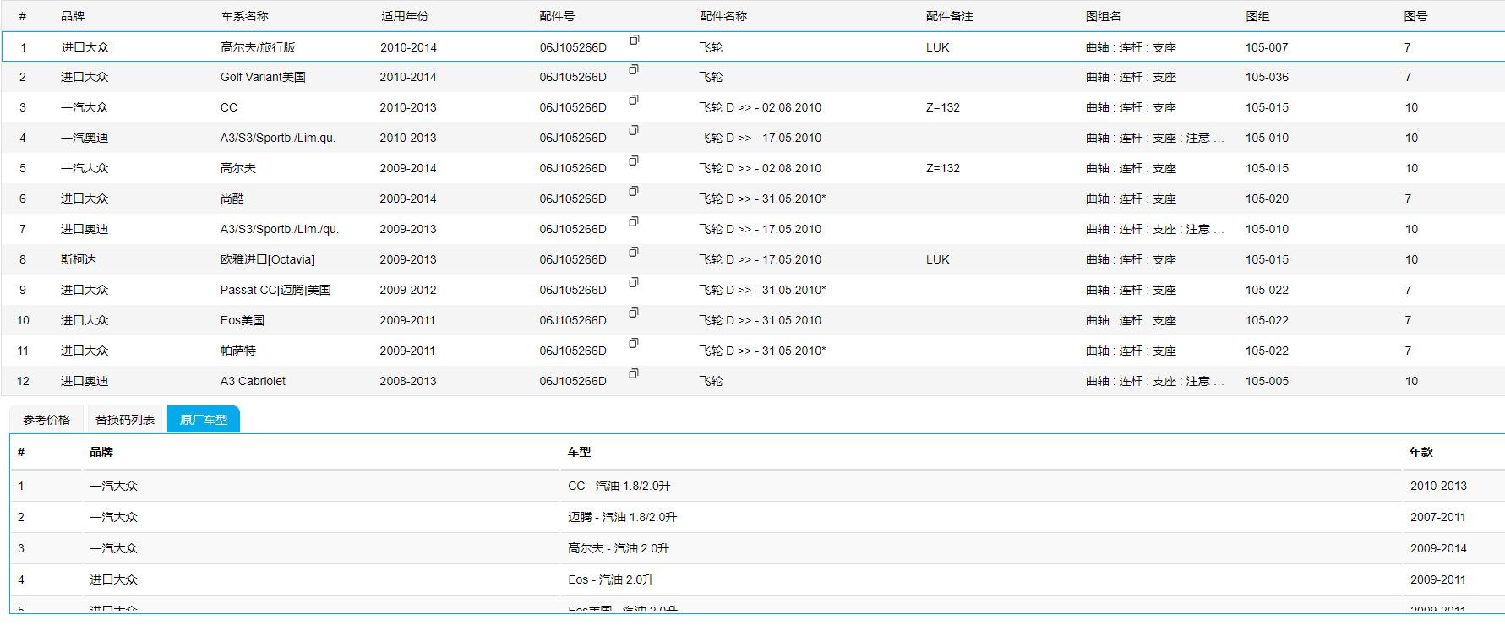Switch to the 替换码列表 tab
This screenshot has width=1505, height=631.
(x=125, y=420)
